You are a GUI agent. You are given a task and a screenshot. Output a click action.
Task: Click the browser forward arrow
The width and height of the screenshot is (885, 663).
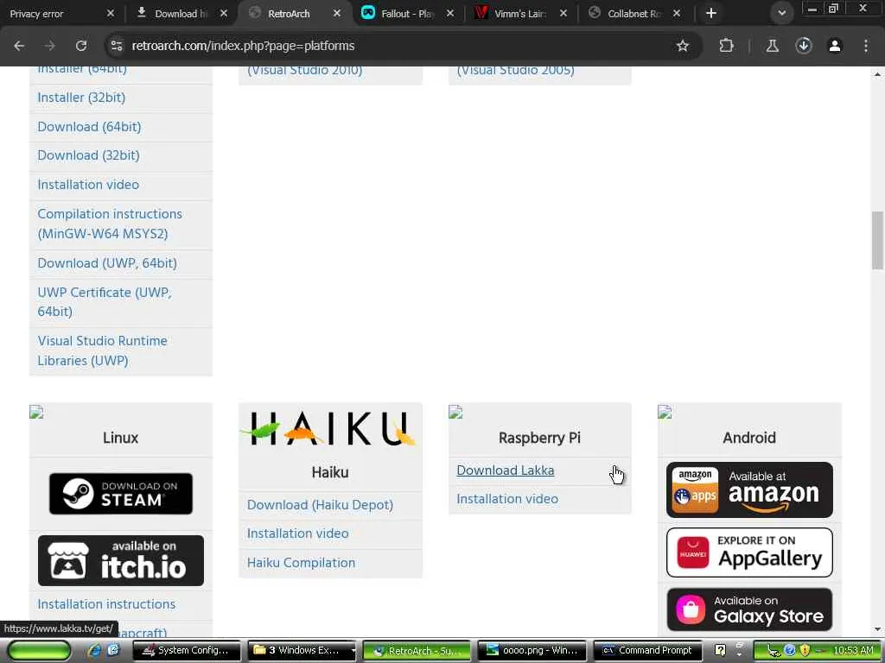click(x=50, y=46)
